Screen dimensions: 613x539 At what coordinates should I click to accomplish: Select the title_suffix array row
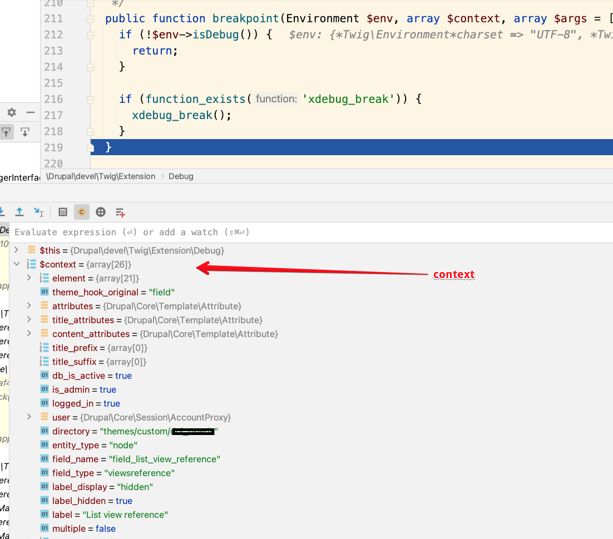tap(311, 362)
